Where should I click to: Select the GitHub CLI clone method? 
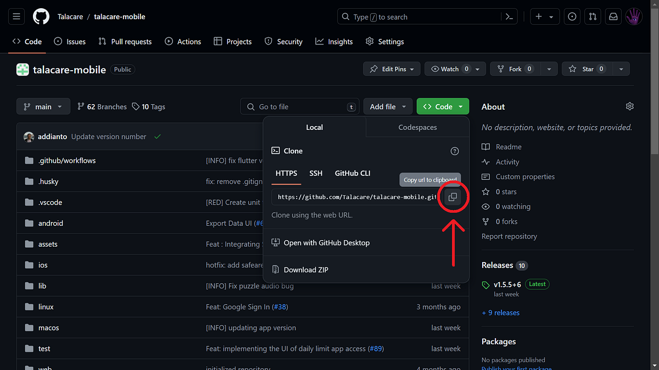click(x=352, y=173)
